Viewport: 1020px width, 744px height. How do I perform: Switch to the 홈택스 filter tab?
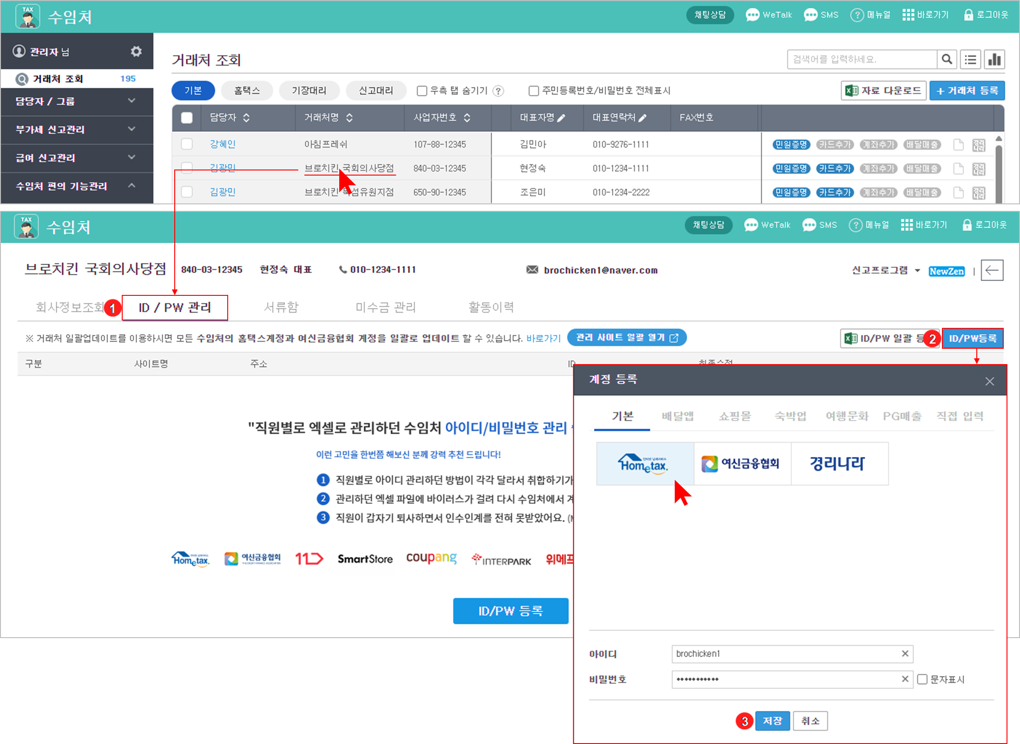click(247, 91)
